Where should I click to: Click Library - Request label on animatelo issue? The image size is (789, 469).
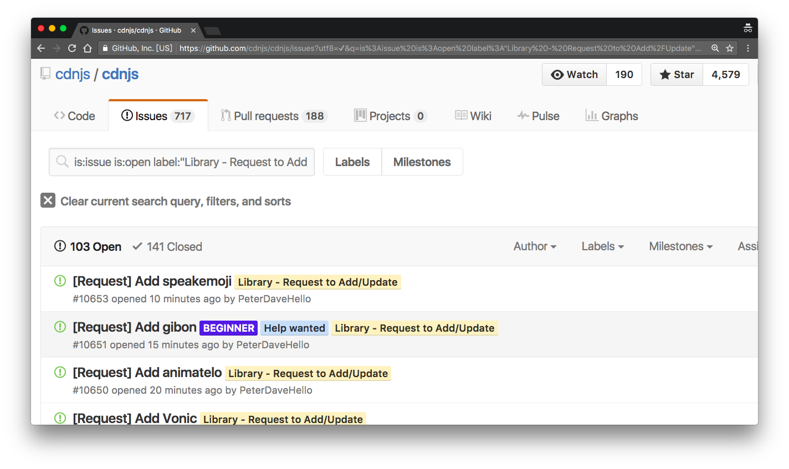coord(308,373)
